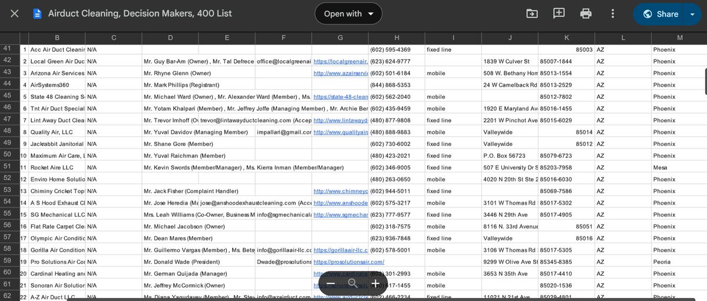Print the document via printer icon
Image resolution: width=707 pixels, height=301 pixels.
pyautogui.click(x=586, y=14)
